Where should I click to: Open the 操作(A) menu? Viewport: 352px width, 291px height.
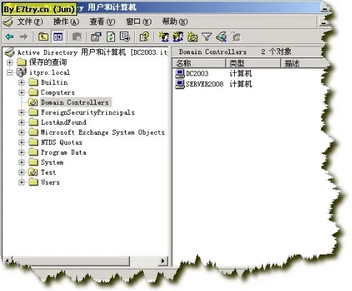coord(66,21)
